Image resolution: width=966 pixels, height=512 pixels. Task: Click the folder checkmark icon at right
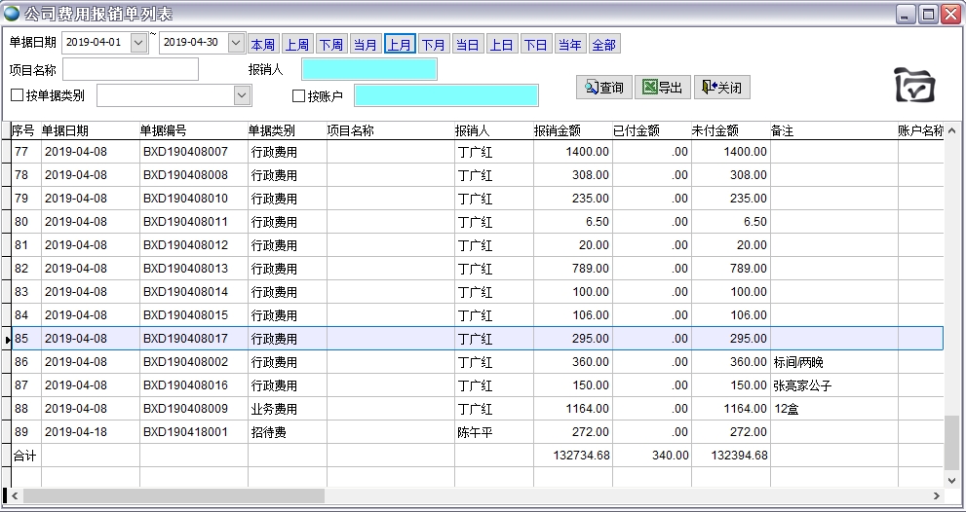pyautogui.click(x=914, y=86)
